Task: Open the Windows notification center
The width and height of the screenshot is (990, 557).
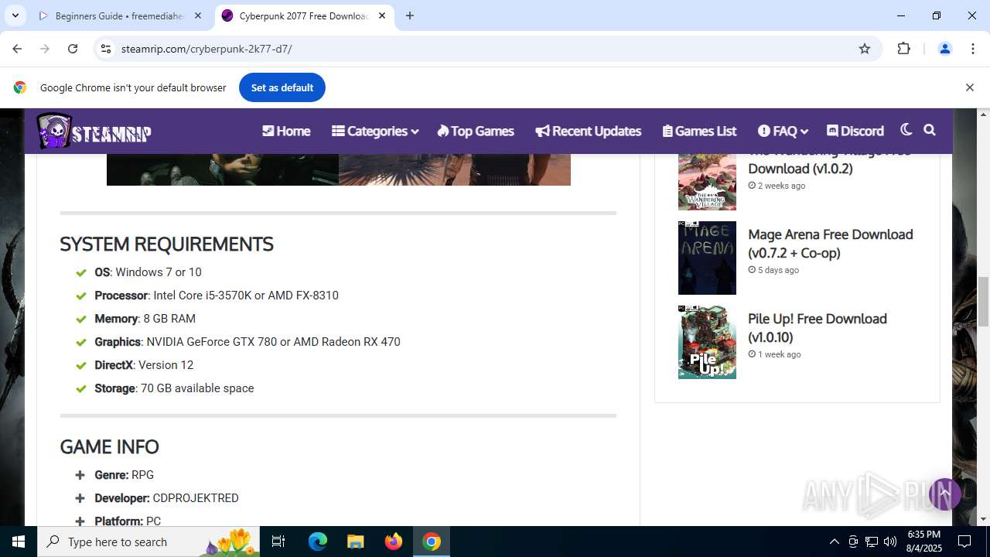Action: 964,542
